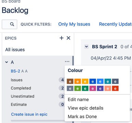Pick the teal colour swatch
This screenshot has height=123, width=132.
tap(108, 81)
